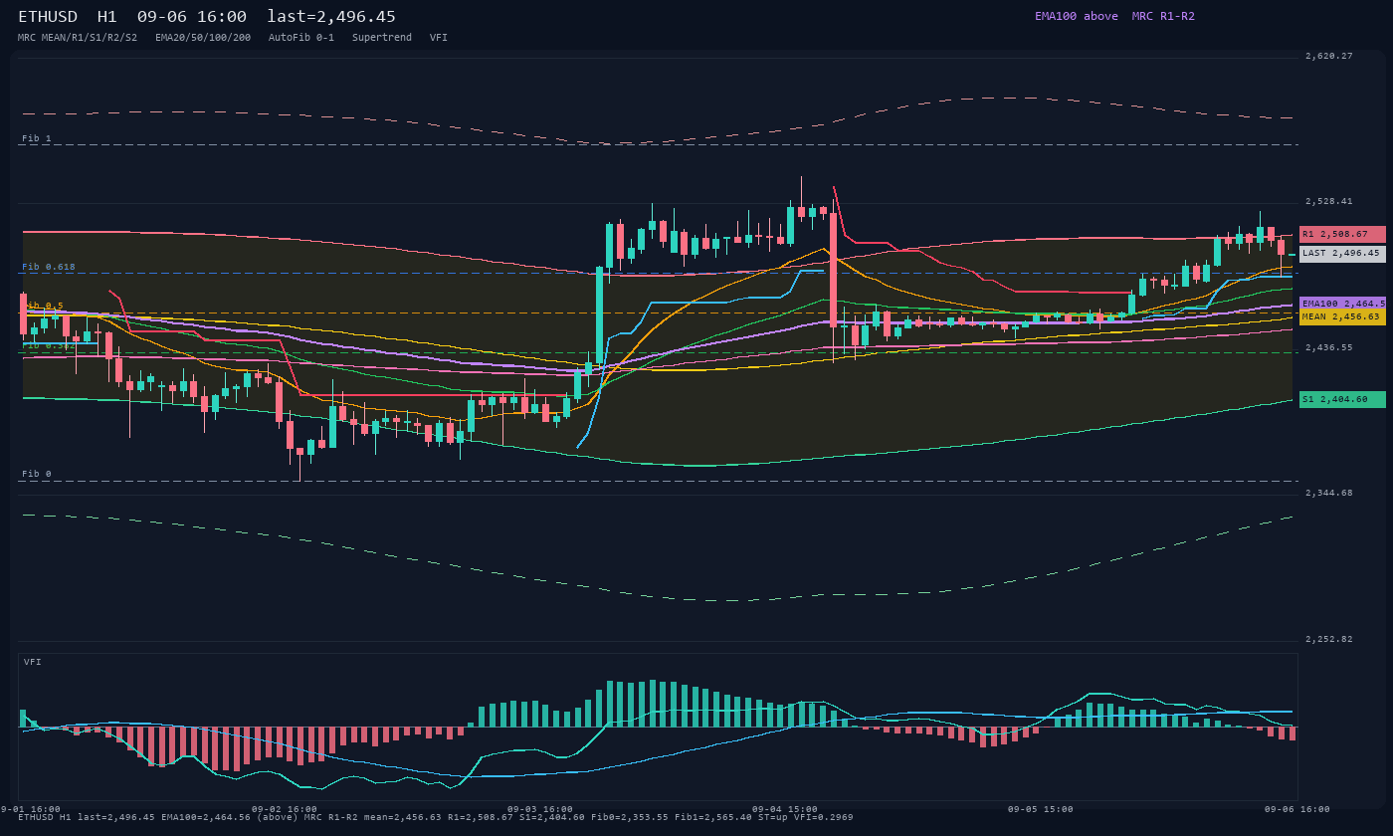Select the 'Supertrend' indicator legend
Viewport: 1393px width, 836px height.
[382, 38]
